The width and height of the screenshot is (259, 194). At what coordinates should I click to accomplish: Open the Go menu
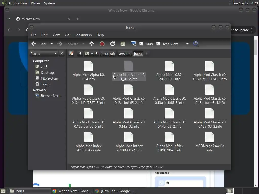point(67,35)
